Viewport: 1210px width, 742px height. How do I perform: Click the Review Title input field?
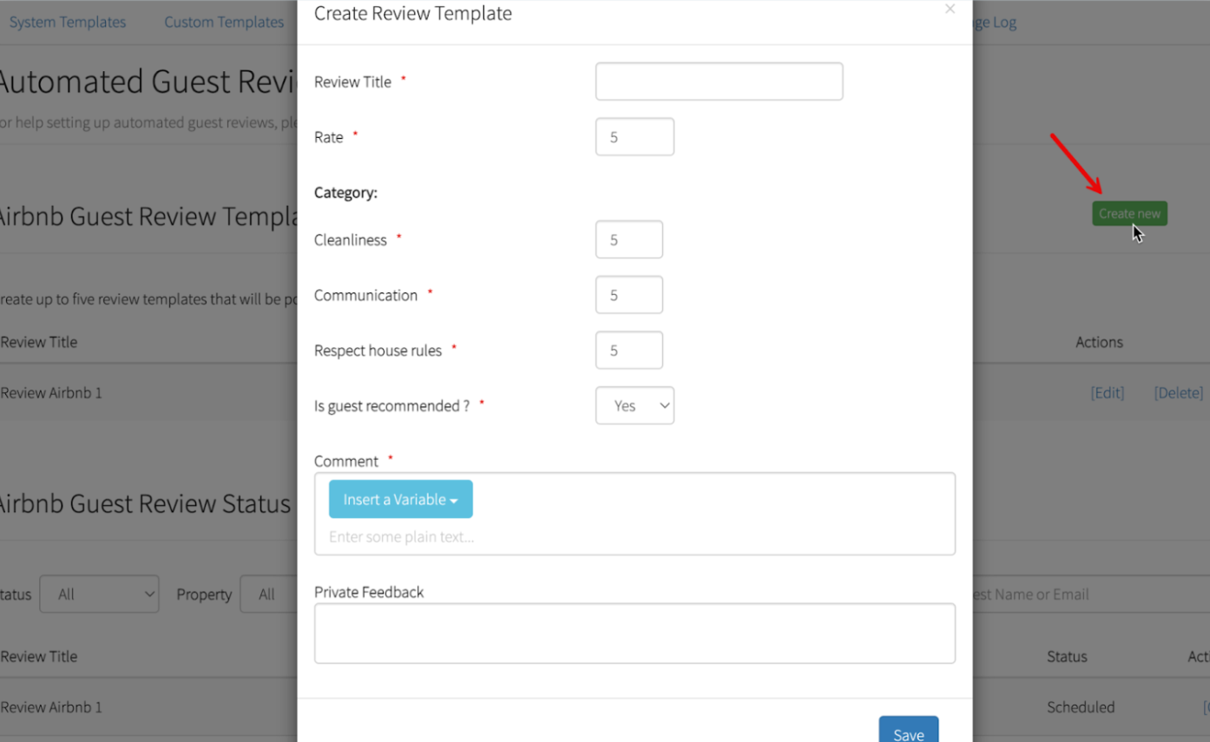pyautogui.click(x=719, y=82)
